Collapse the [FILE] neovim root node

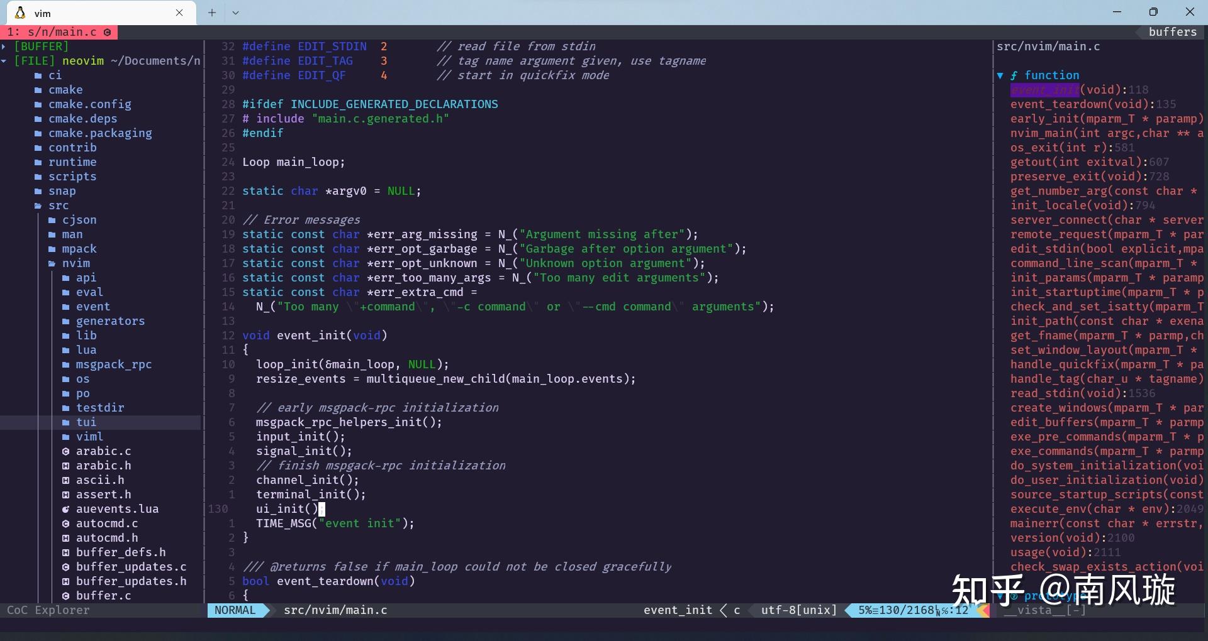[x=4, y=61]
